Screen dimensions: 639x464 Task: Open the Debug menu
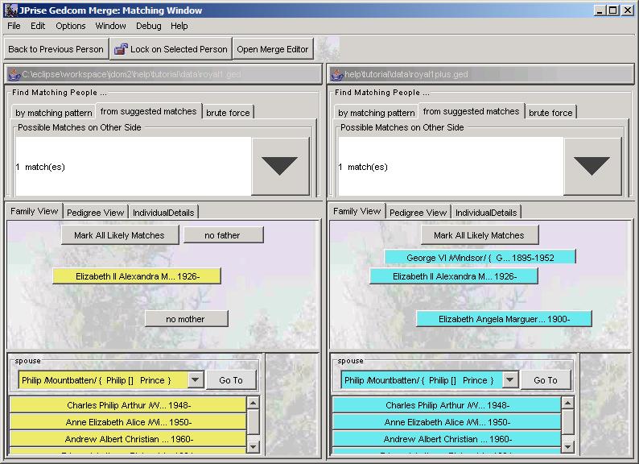(149, 26)
